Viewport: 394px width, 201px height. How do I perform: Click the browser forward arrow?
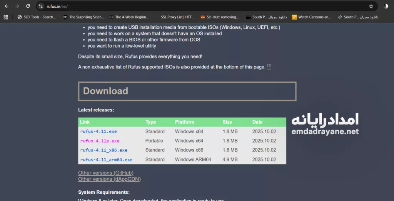(x=17, y=6)
